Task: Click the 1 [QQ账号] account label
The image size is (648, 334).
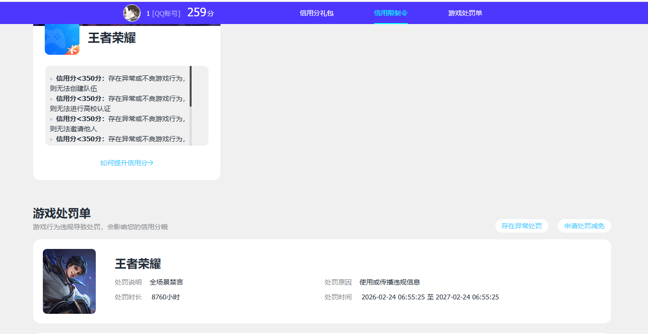Action: point(163,13)
